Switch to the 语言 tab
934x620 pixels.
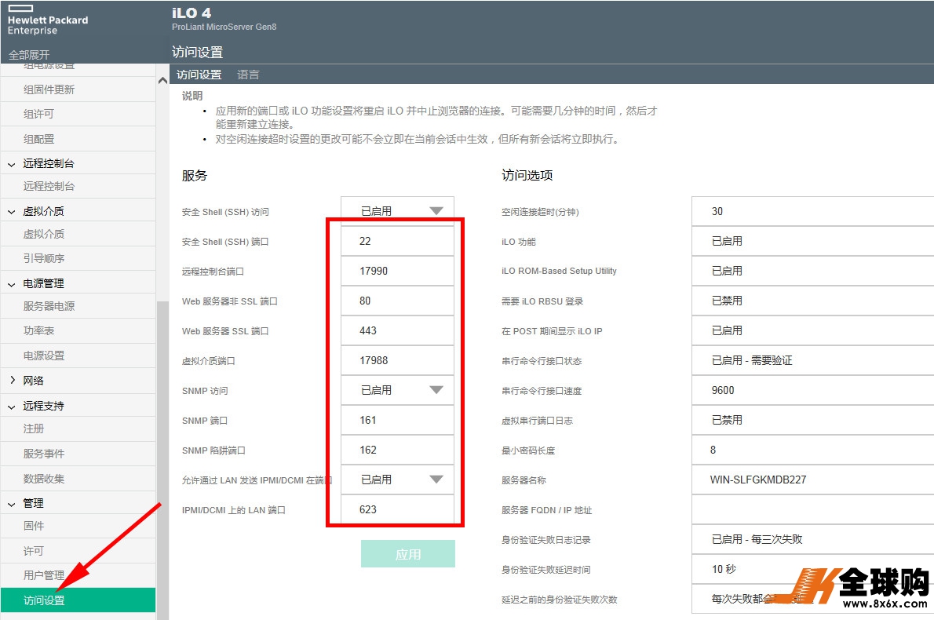point(248,75)
